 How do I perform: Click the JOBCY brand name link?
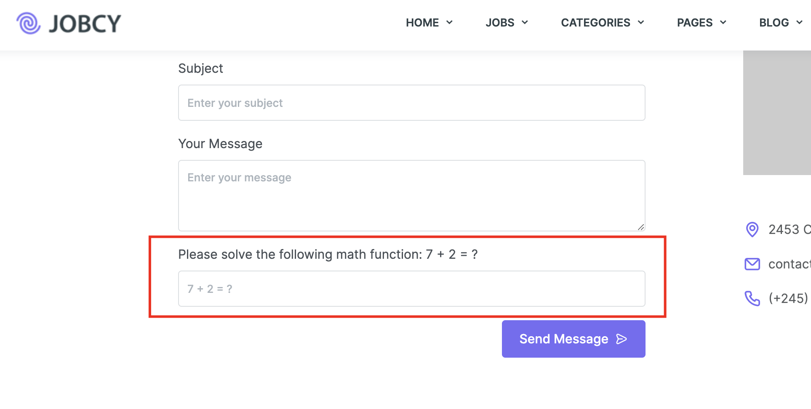pos(85,24)
